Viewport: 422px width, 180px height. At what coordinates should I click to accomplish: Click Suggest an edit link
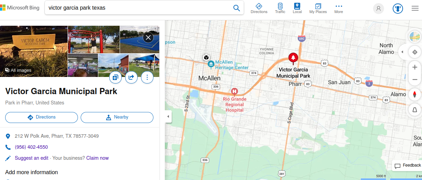pos(31,158)
